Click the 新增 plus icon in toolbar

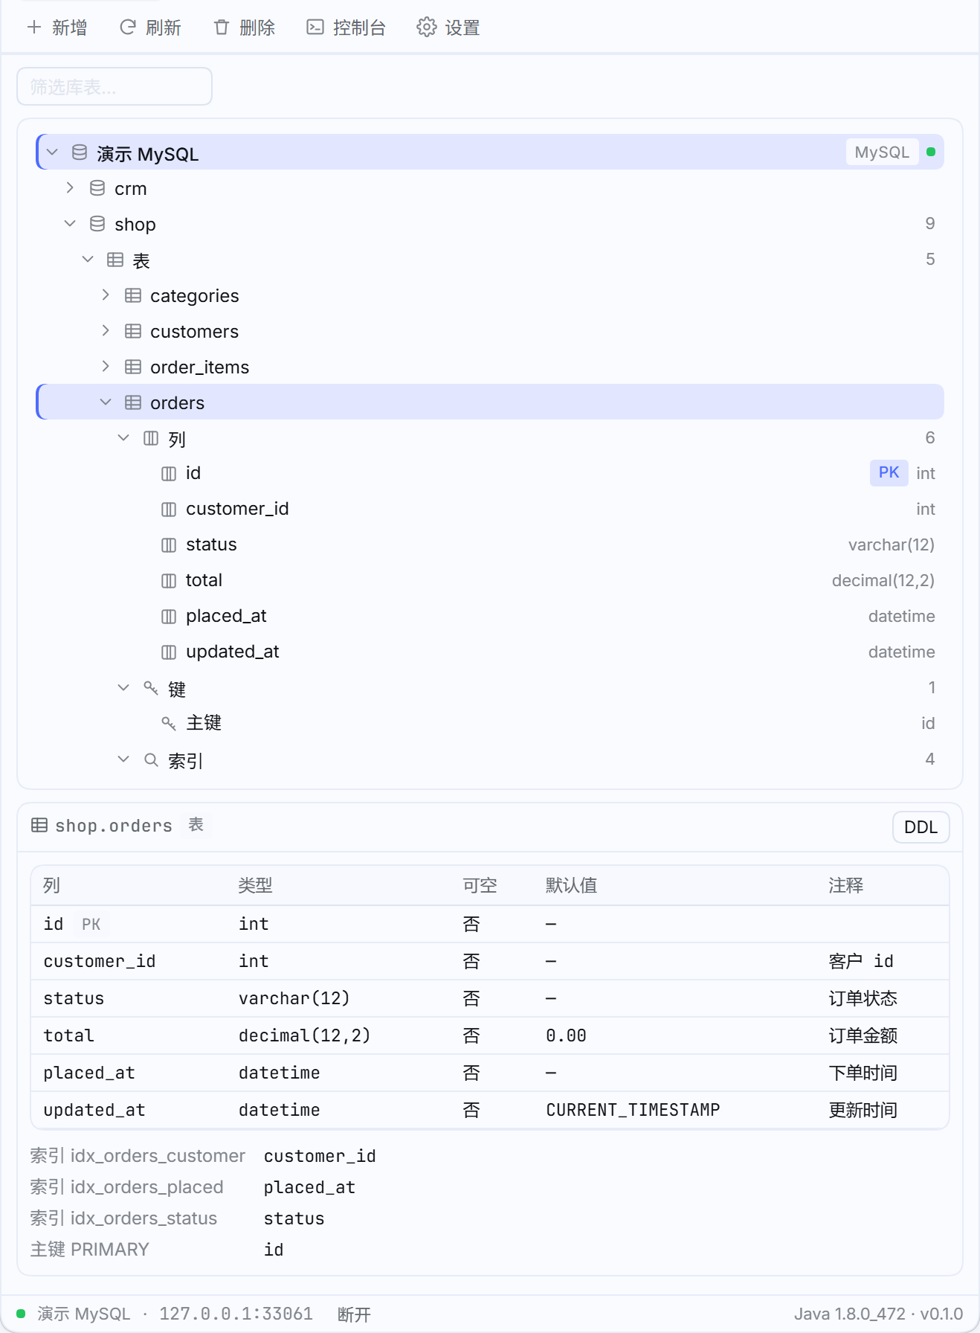(x=34, y=28)
